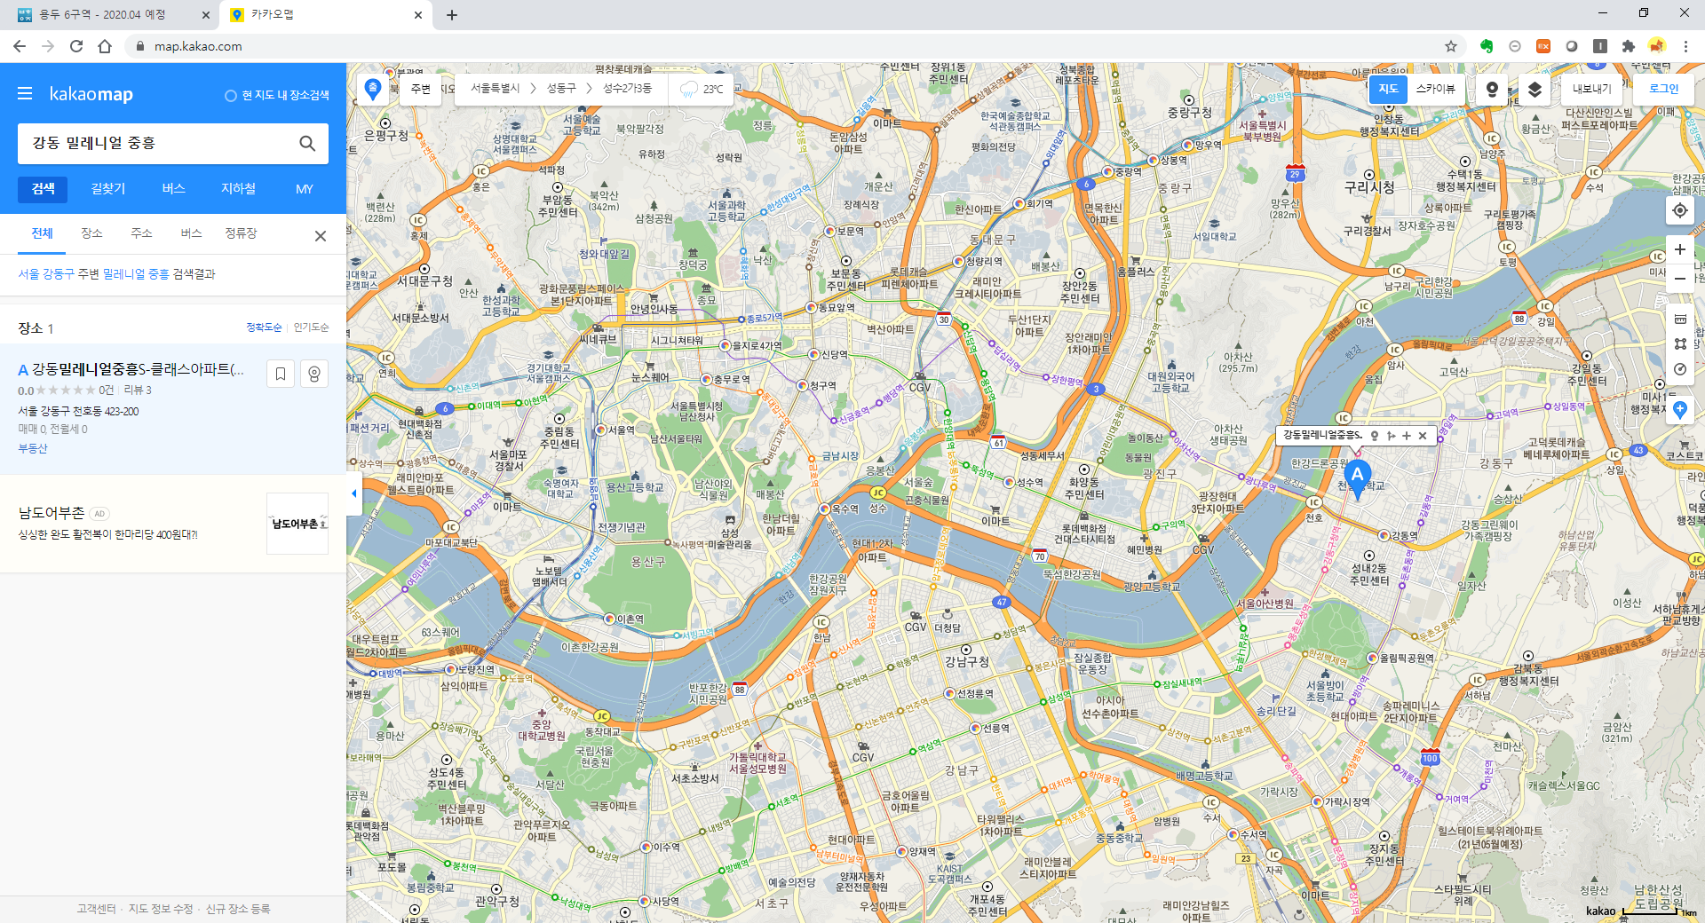This screenshot has width=1705, height=923.
Task: Open the browser extensions puzzle icon
Action: (x=1628, y=46)
